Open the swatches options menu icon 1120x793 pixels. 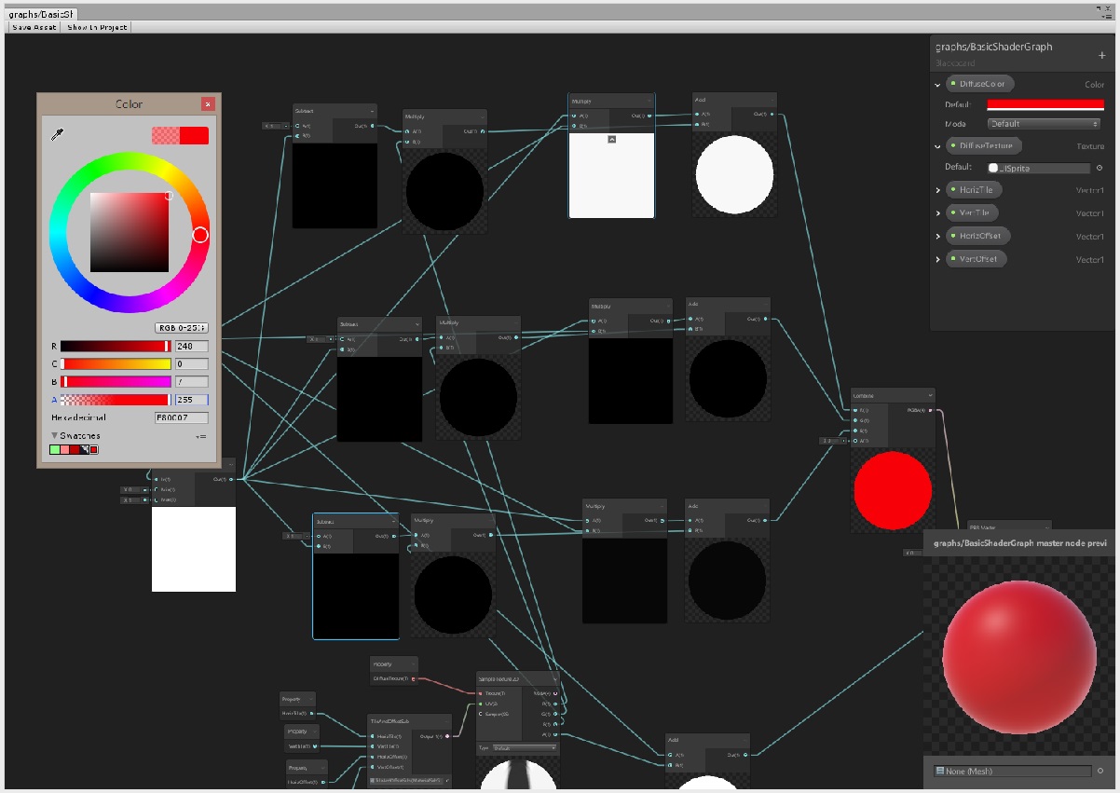pos(200,436)
